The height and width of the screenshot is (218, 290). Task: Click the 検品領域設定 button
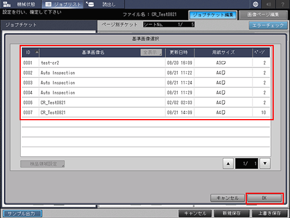point(43,164)
